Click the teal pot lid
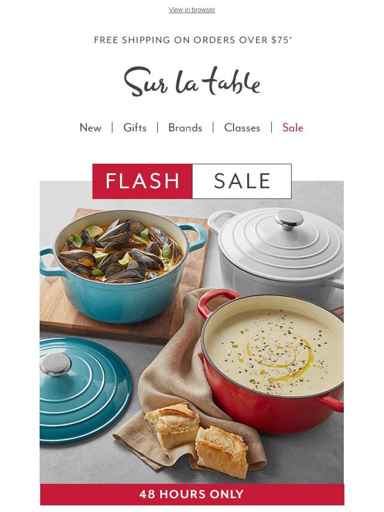This screenshot has height=512, width=384. [85, 390]
